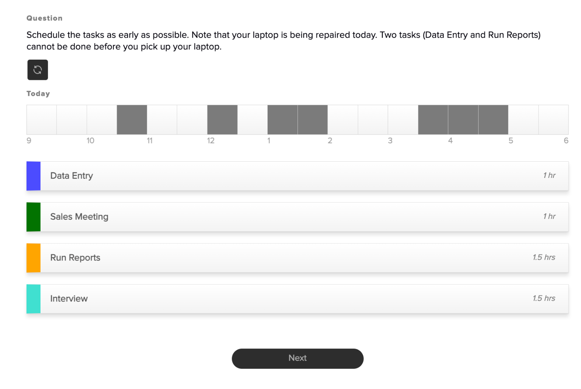Click the Next button
Screen dimensions: 581x389
[297, 358]
